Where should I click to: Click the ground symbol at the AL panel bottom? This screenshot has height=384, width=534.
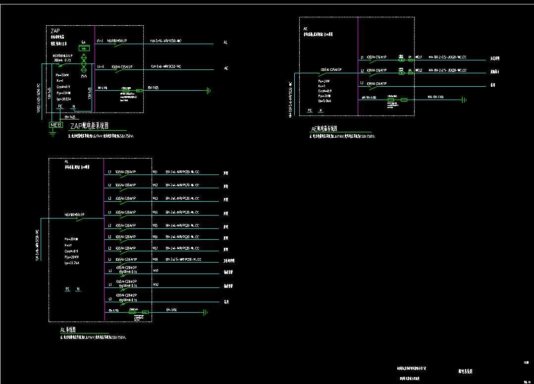205,312
